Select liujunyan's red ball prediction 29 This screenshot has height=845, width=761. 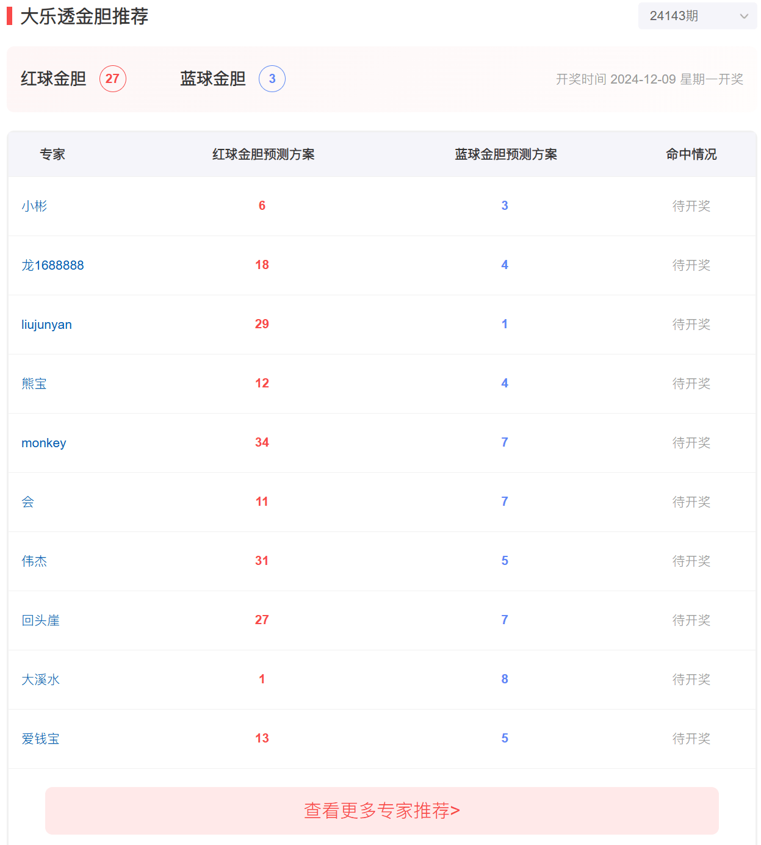point(262,324)
